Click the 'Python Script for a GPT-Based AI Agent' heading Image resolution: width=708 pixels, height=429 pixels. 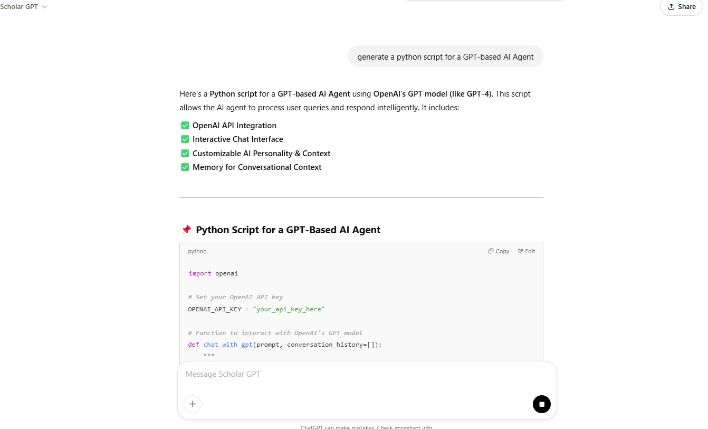pyautogui.click(x=288, y=230)
